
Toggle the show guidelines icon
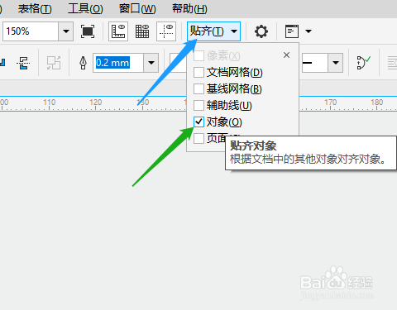click(166, 31)
